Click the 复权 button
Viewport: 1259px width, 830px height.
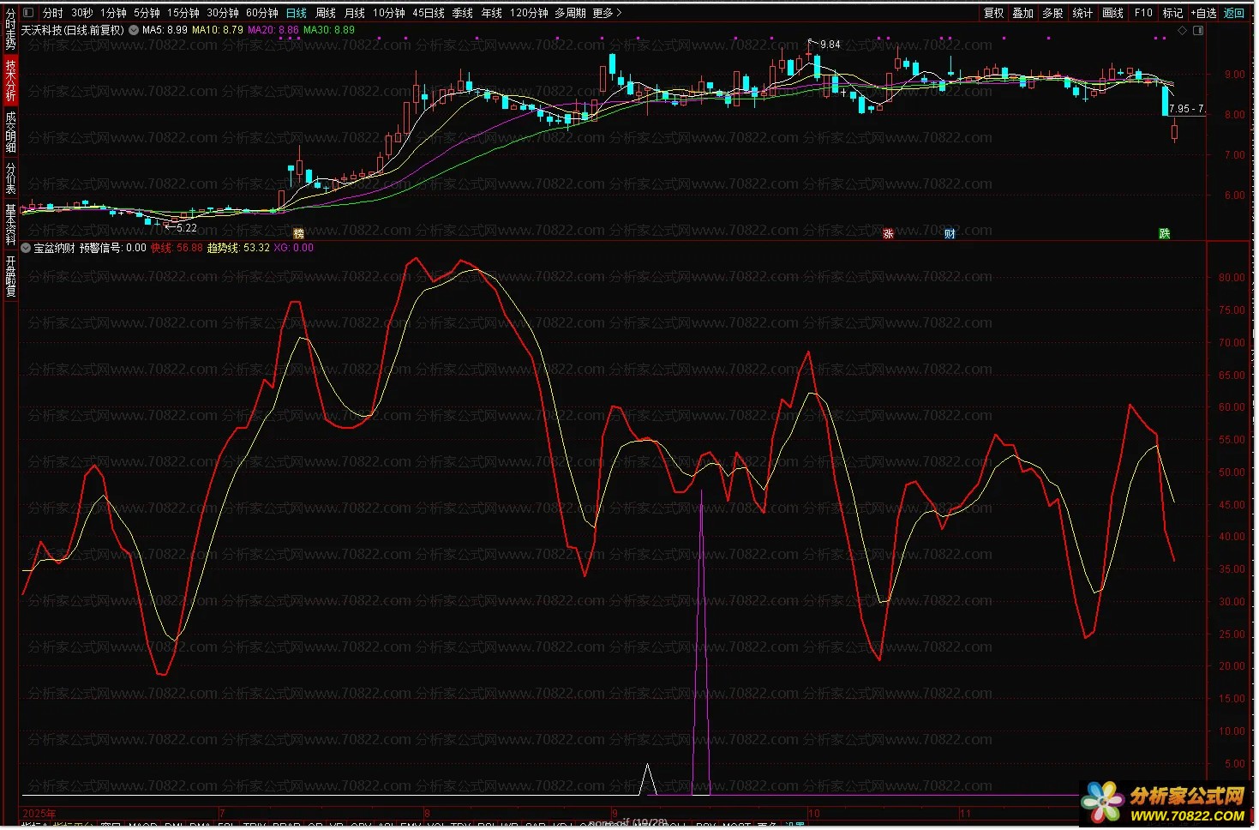coord(993,13)
